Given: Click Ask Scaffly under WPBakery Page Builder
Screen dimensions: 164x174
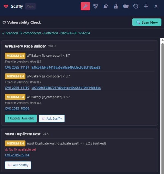Looking at the screenshot, I should pyautogui.click(x=52, y=118).
